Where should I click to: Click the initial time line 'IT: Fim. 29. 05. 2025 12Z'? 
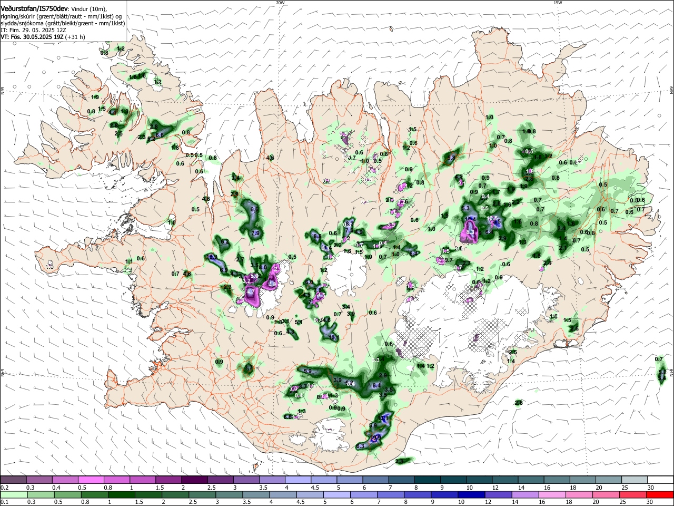point(33,30)
